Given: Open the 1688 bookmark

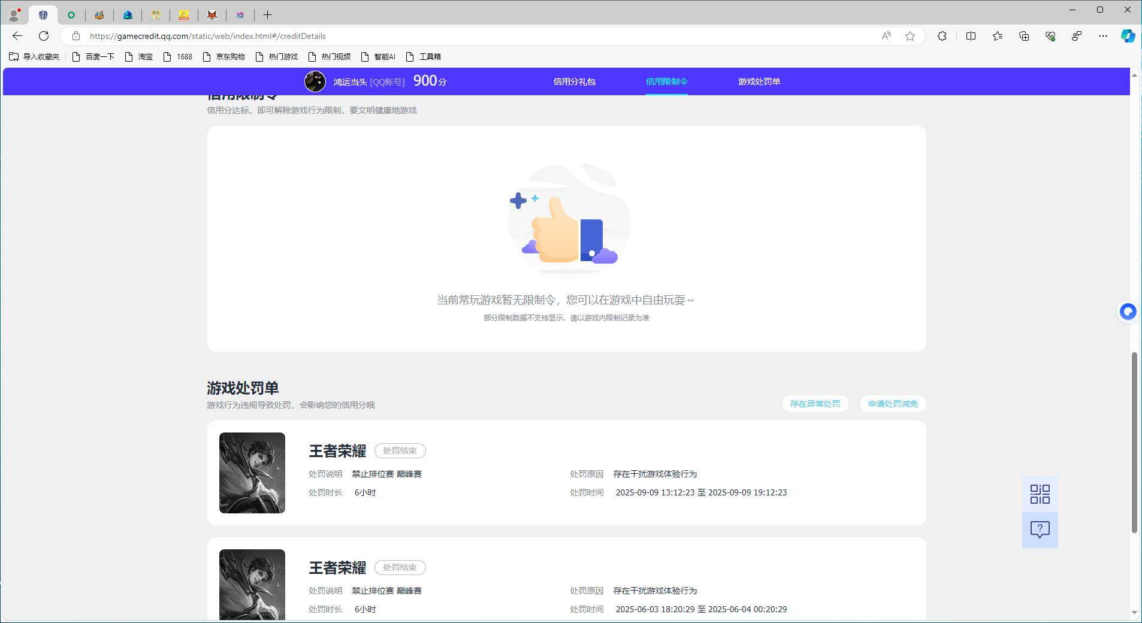Looking at the screenshot, I should (178, 57).
